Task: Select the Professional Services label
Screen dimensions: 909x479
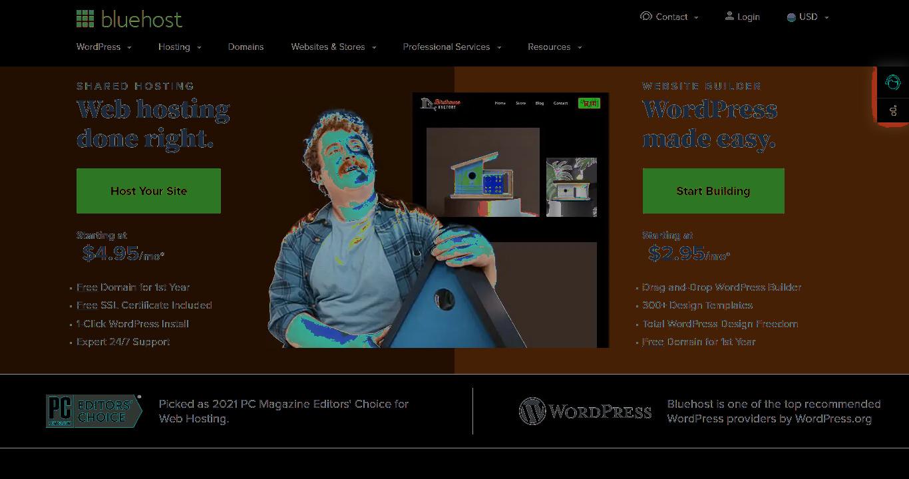Action: [447, 47]
